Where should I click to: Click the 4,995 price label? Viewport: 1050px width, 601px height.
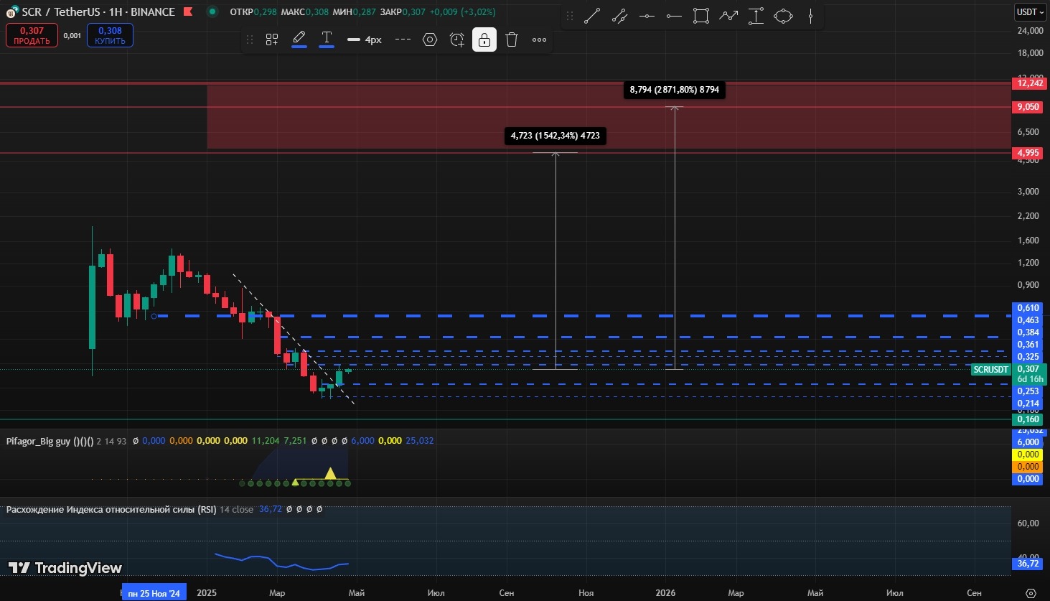pyautogui.click(x=1027, y=153)
